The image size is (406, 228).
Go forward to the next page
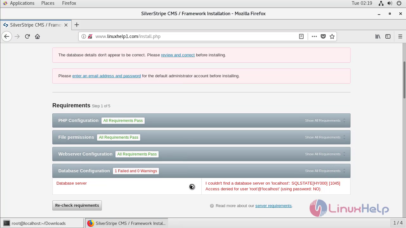[17, 36]
